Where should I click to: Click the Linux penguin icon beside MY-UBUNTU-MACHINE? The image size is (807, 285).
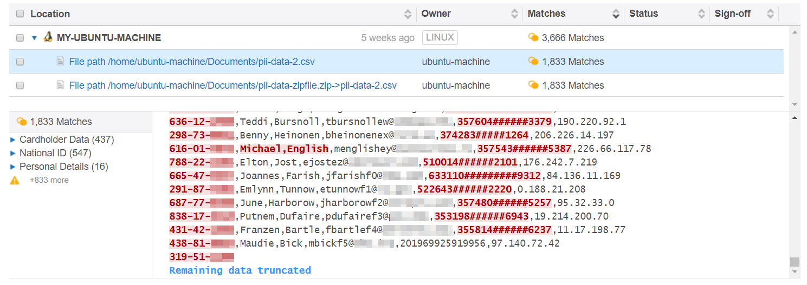[x=48, y=37]
